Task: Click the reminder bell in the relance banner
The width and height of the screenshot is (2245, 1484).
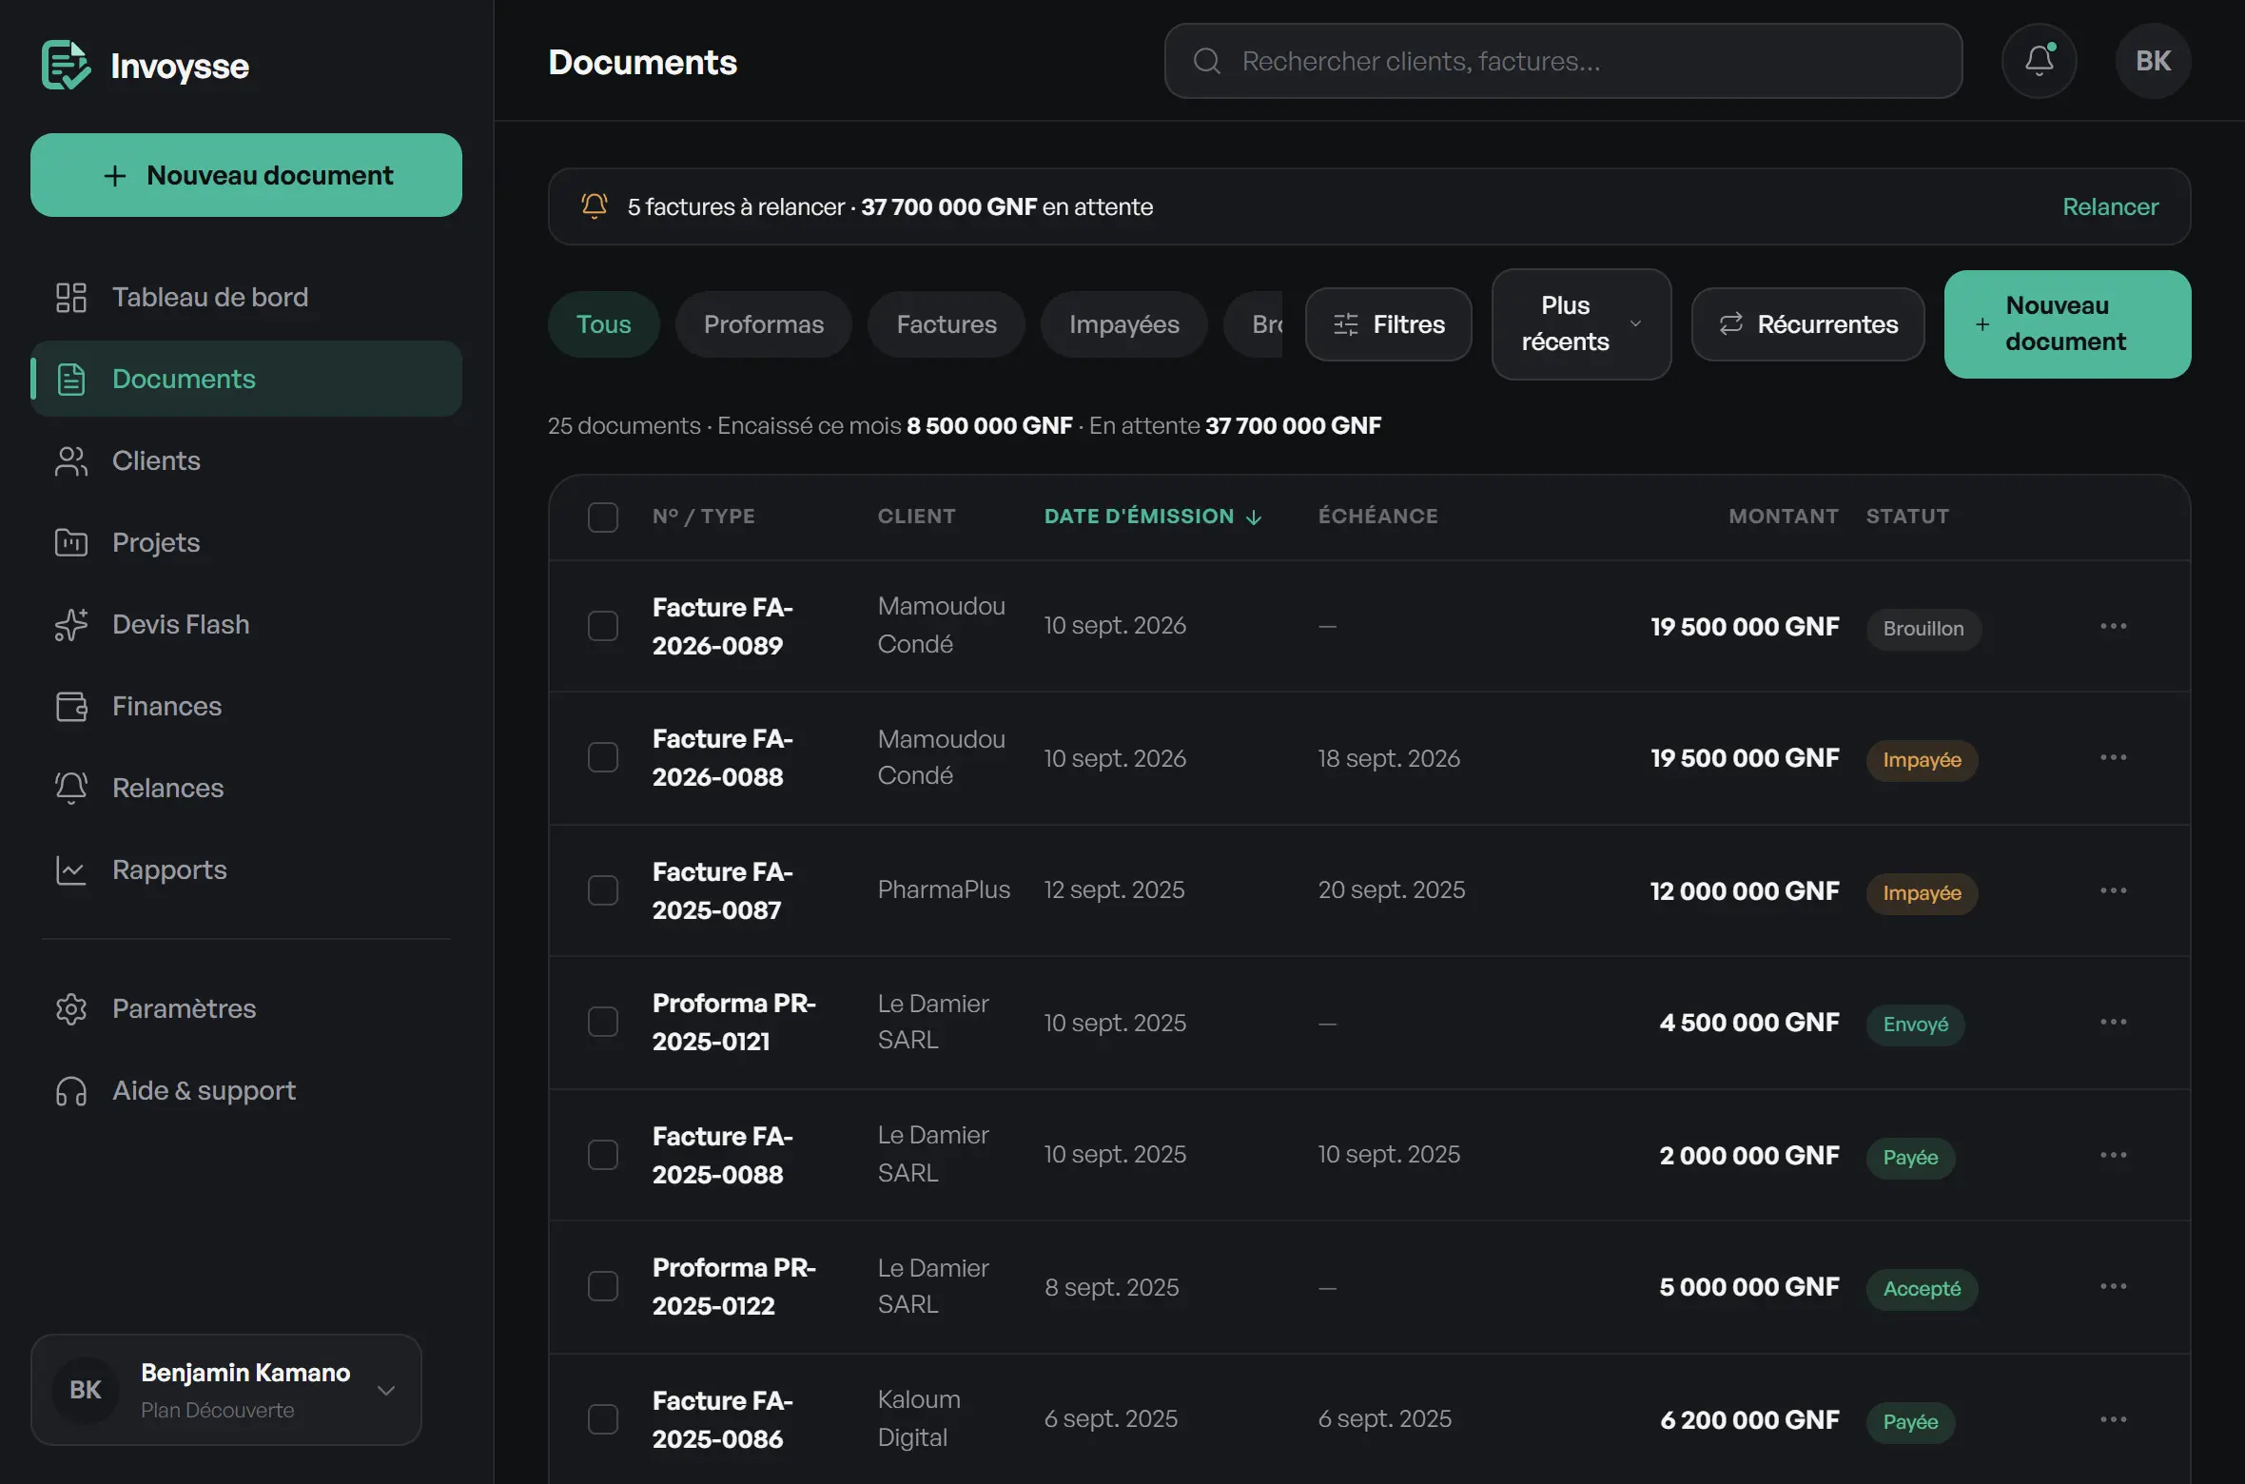Action: click(595, 205)
